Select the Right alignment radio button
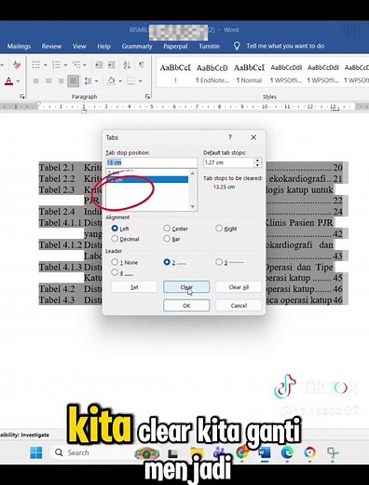369x485 pixels. (219, 229)
